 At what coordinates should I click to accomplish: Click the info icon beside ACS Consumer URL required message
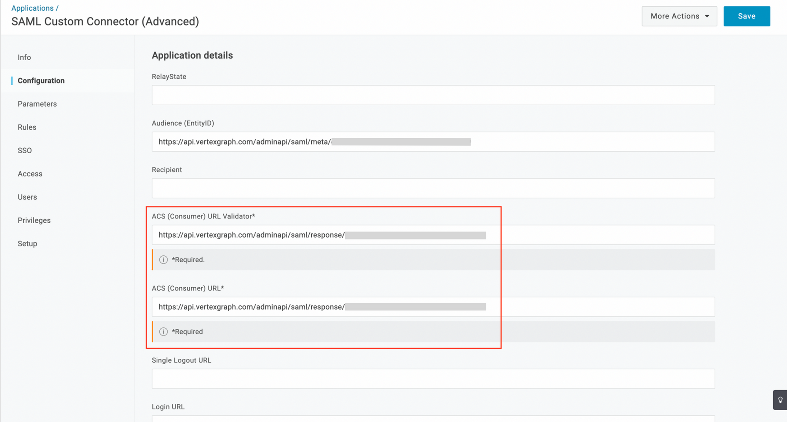tap(163, 332)
